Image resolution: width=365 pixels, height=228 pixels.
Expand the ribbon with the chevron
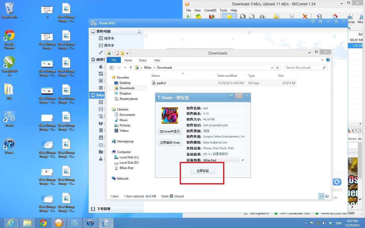(x=322, y=60)
